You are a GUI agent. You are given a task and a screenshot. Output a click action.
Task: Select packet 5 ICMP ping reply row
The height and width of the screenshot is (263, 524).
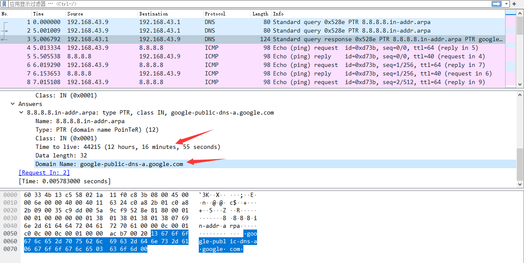pos(214,56)
